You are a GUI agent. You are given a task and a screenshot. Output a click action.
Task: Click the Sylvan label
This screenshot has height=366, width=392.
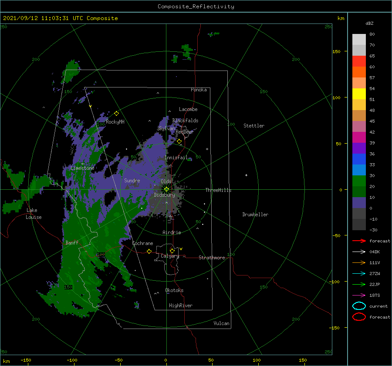[x=167, y=128]
